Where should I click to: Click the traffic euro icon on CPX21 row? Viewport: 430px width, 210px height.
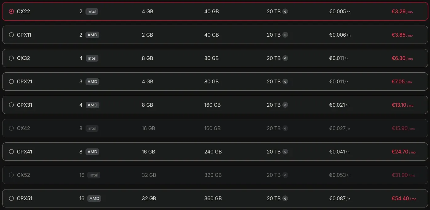[x=285, y=81]
